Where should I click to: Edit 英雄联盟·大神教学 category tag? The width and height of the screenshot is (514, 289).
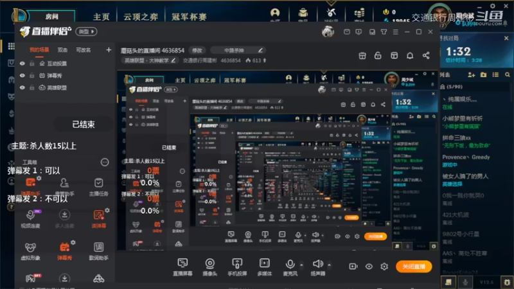tap(173, 60)
